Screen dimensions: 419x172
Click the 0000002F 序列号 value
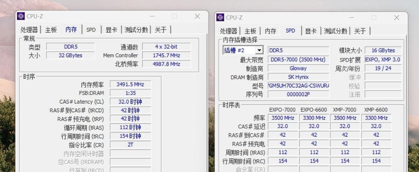coord(298,94)
